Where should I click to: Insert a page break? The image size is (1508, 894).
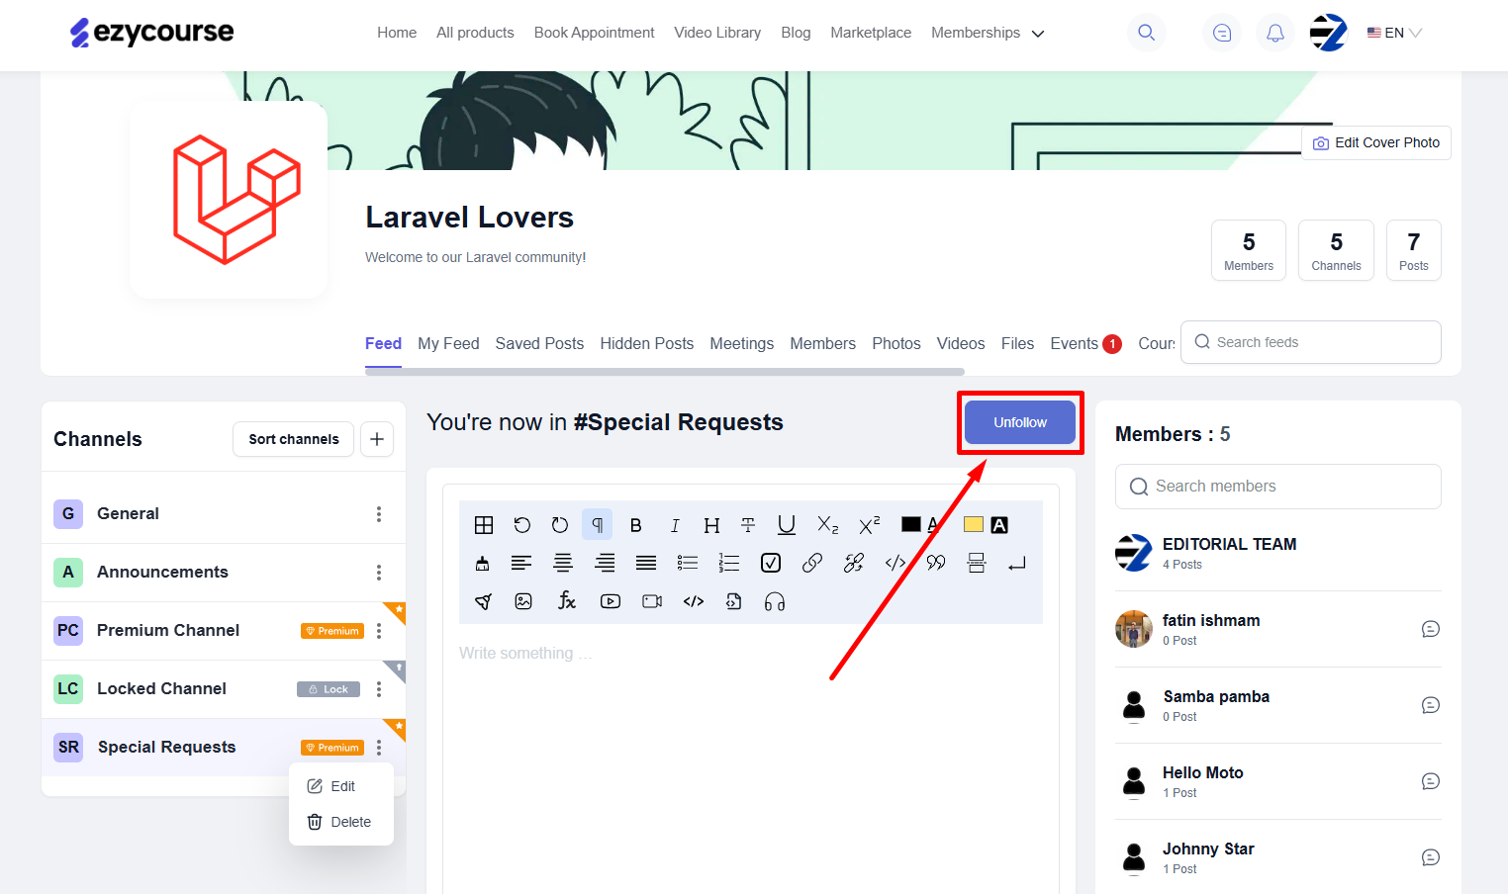point(977,563)
